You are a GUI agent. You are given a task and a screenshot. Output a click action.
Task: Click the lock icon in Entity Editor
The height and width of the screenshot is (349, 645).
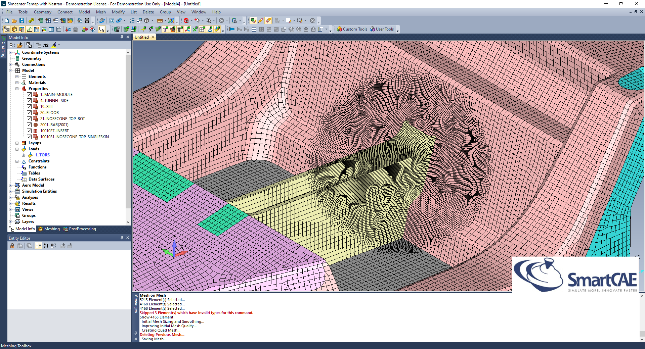12,246
